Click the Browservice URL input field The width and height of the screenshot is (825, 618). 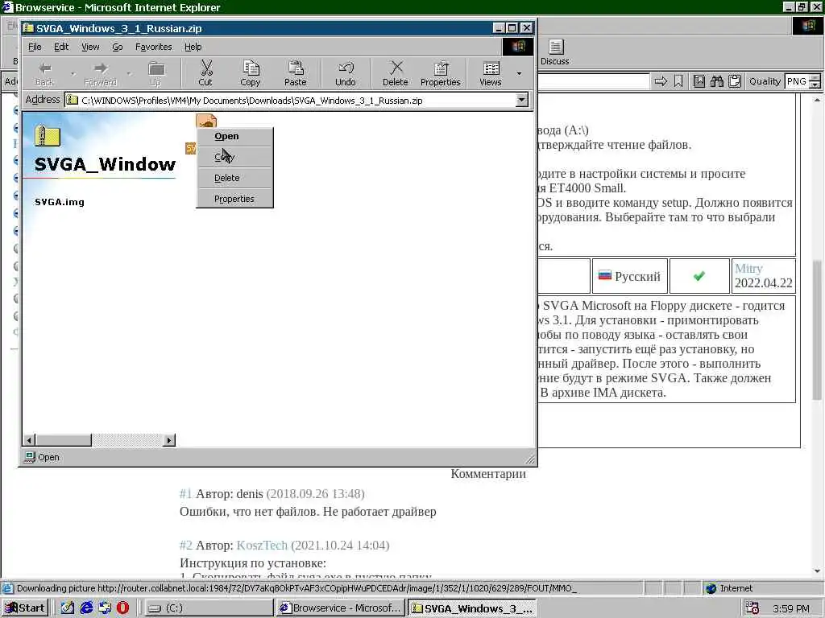pos(594,81)
